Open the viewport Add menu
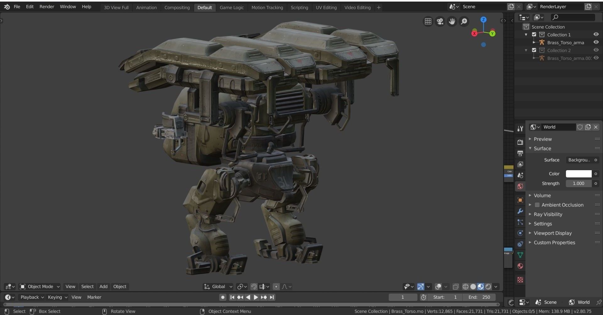Image resolution: width=603 pixels, height=315 pixels. 103,286
